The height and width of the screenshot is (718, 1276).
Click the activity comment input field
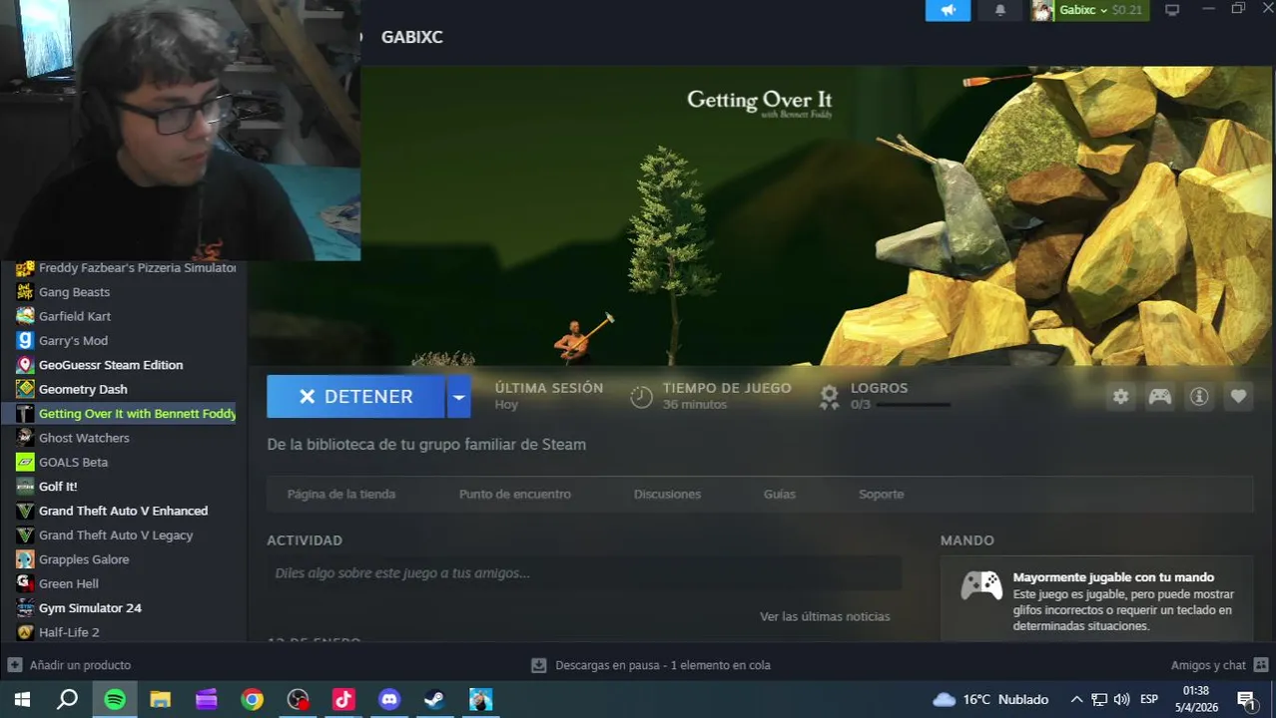pyautogui.click(x=584, y=573)
